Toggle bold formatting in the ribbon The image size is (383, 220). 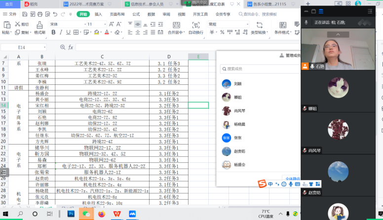coord(53,32)
